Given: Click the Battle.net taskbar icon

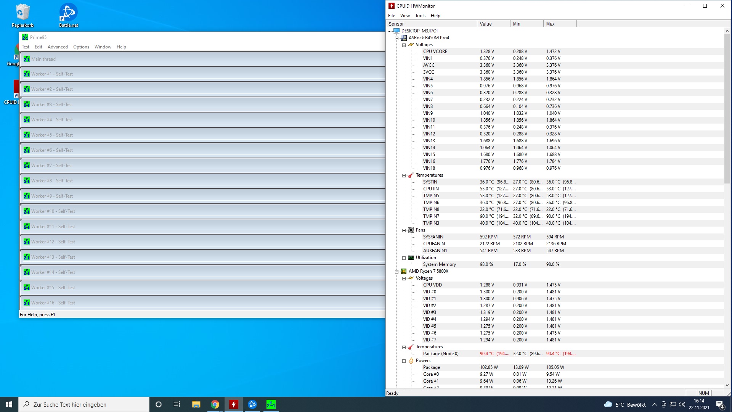Looking at the screenshot, I should [252, 404].
